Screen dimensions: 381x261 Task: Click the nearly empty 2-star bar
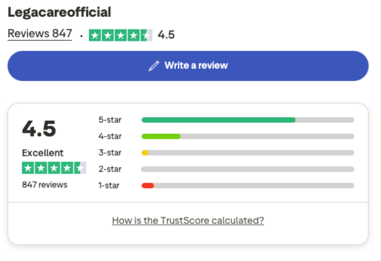coord(248,169)
